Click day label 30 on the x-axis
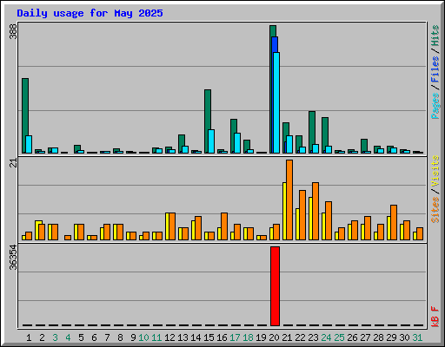The image size is (445, 347). pos(404,337)
